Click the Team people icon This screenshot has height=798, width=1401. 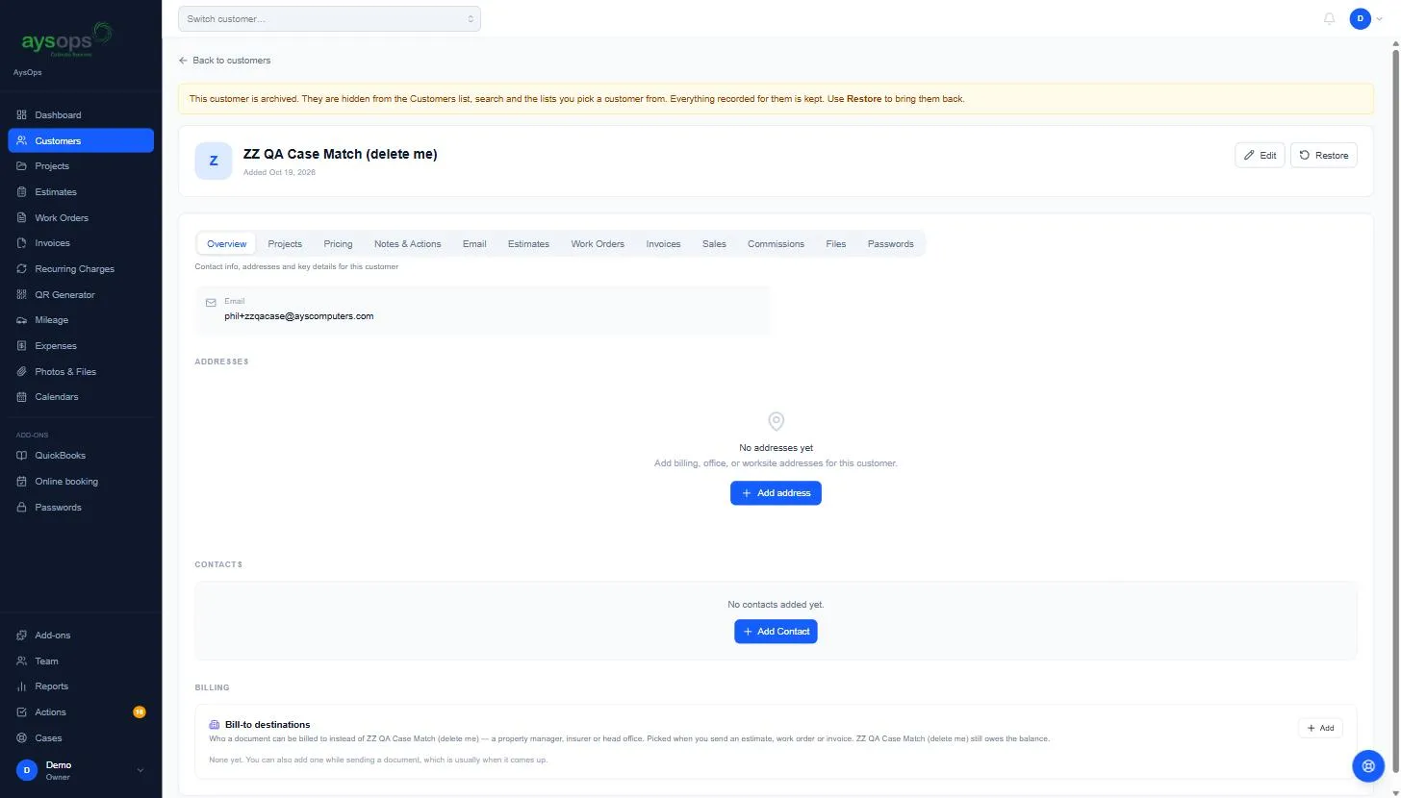pyautogui.click(x=22, y=661)
